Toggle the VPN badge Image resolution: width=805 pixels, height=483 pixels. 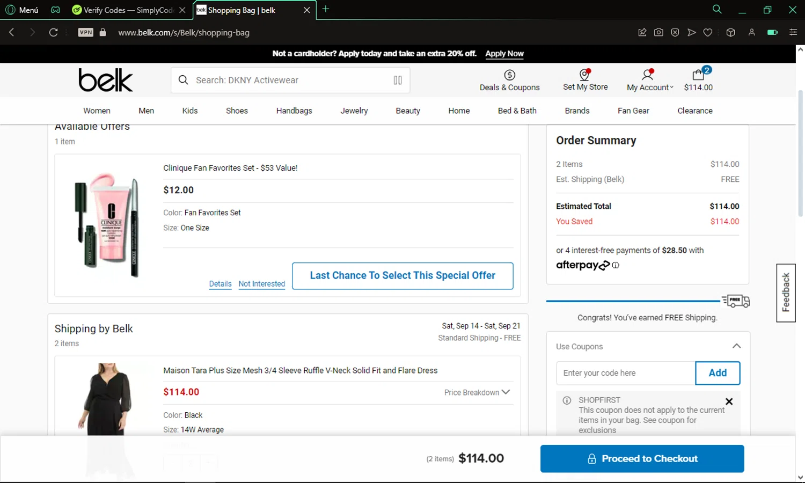click(x=86, y=32)
